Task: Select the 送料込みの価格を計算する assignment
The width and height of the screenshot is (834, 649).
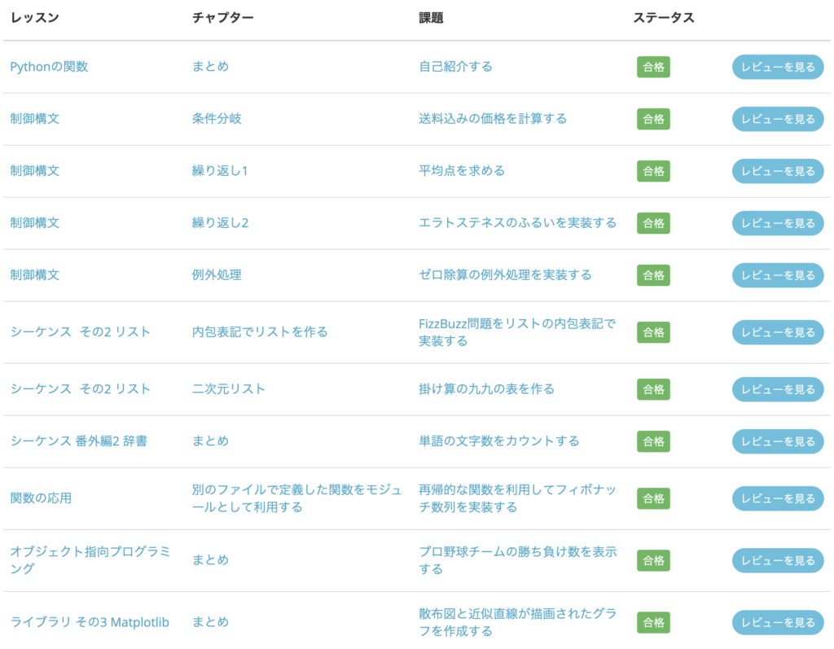Action: point(492,119)
